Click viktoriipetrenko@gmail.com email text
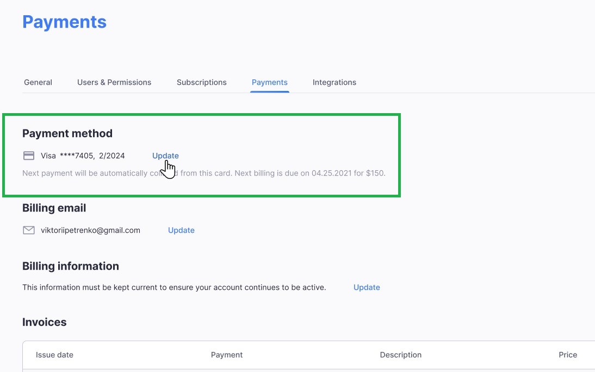This screenshot has width=595, height=372. coord(90,230)
